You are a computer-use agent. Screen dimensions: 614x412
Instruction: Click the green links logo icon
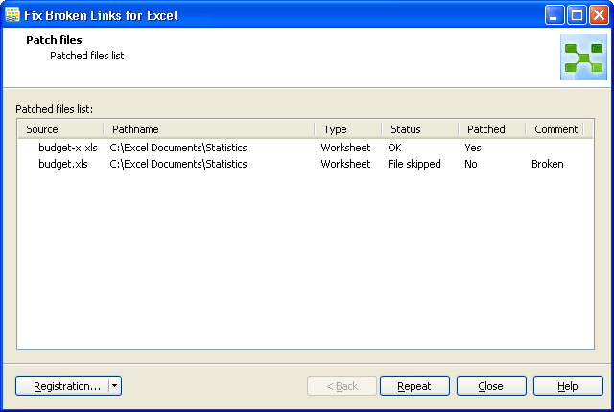(583, 57)
